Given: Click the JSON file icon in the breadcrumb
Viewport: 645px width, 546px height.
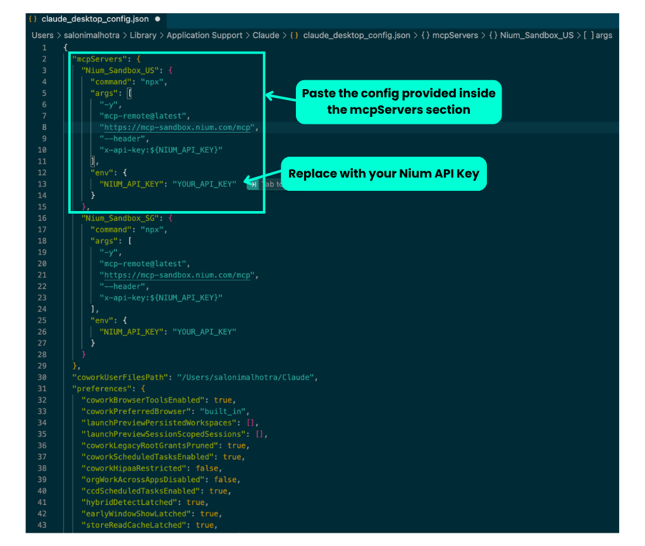Looking at the screenshot, I should 294,35.
